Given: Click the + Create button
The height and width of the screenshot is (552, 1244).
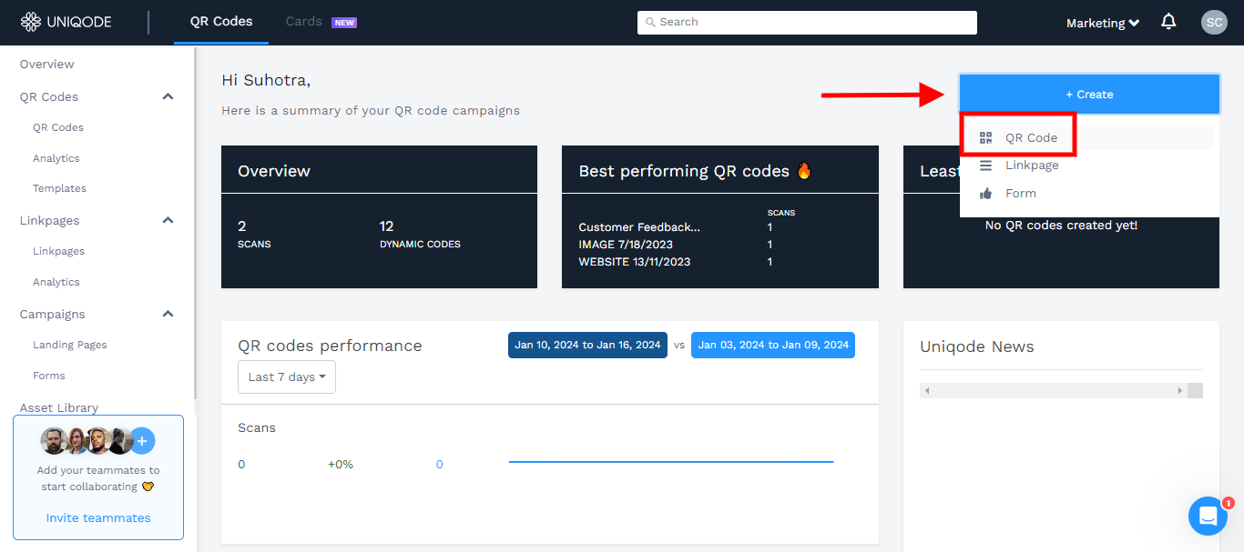Looking at the screenshot, I should (1088, 94).
